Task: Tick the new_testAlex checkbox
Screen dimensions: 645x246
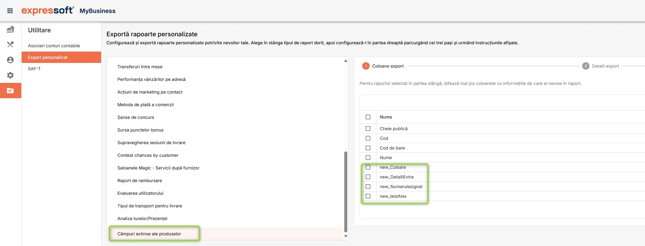Action: click(x=368, y=196)
